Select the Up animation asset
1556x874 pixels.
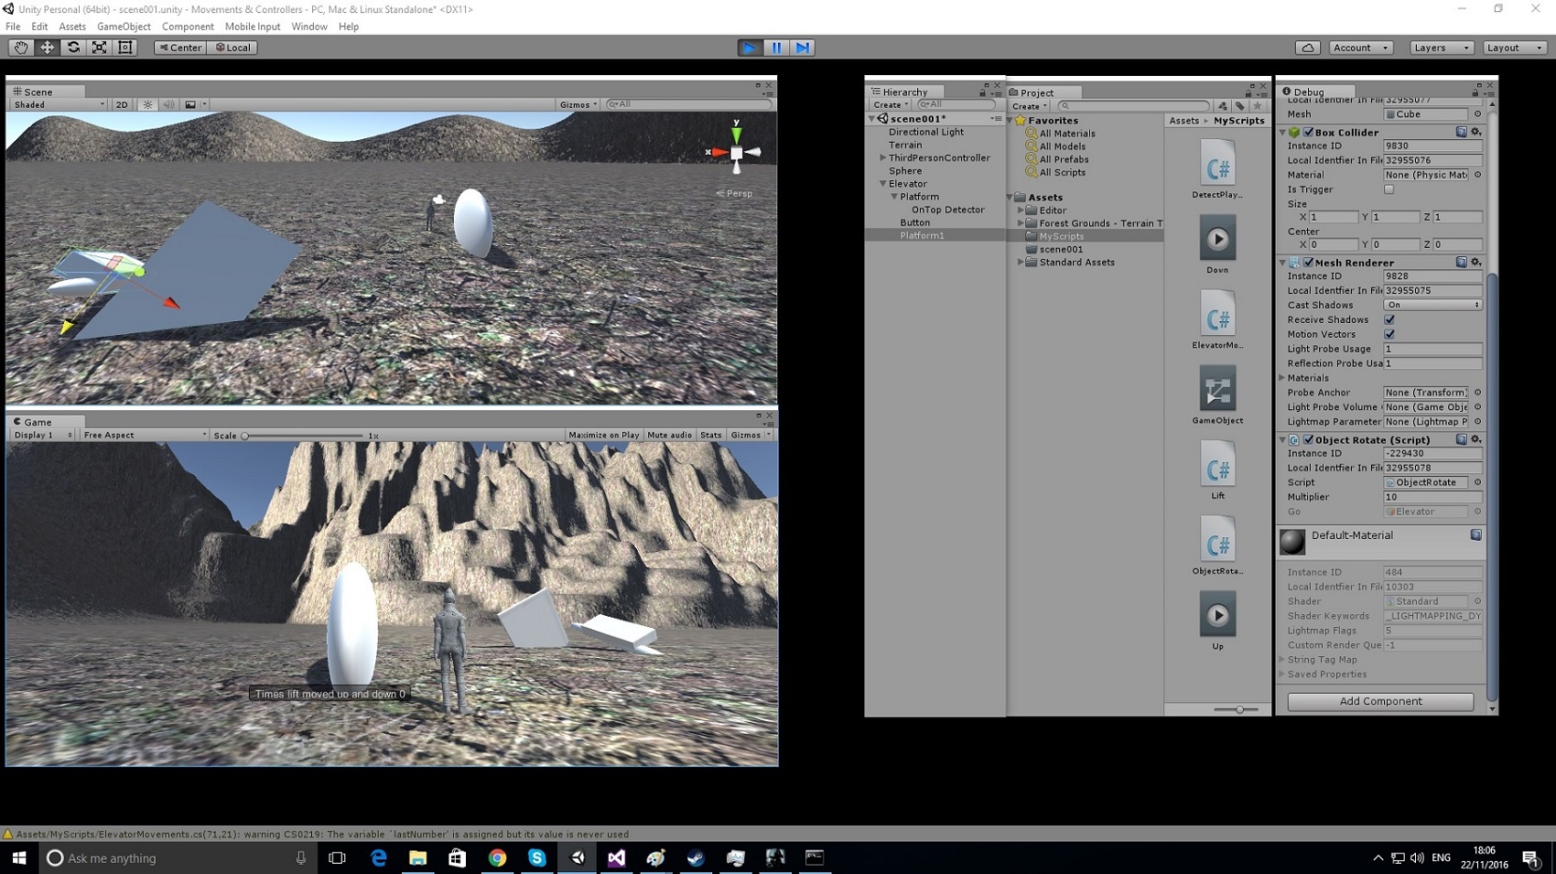[x=1217, y=620]
